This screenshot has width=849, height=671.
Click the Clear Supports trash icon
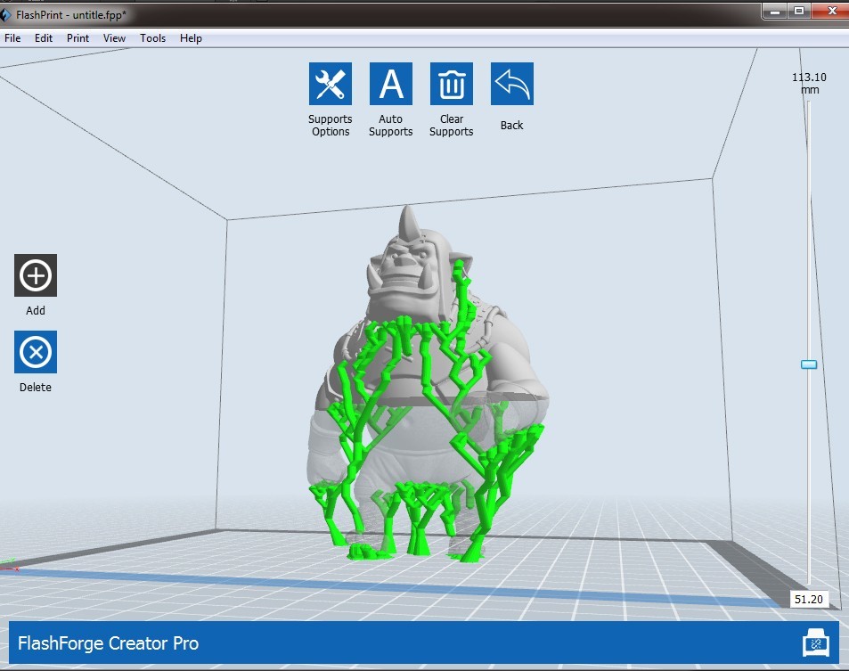click(452, 84)
